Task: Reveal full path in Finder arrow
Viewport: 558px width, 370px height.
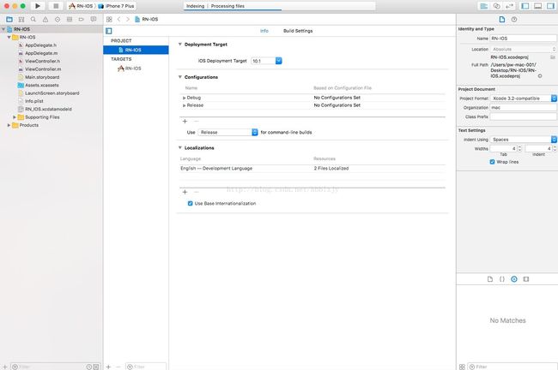Action: (x=540, y=76)
